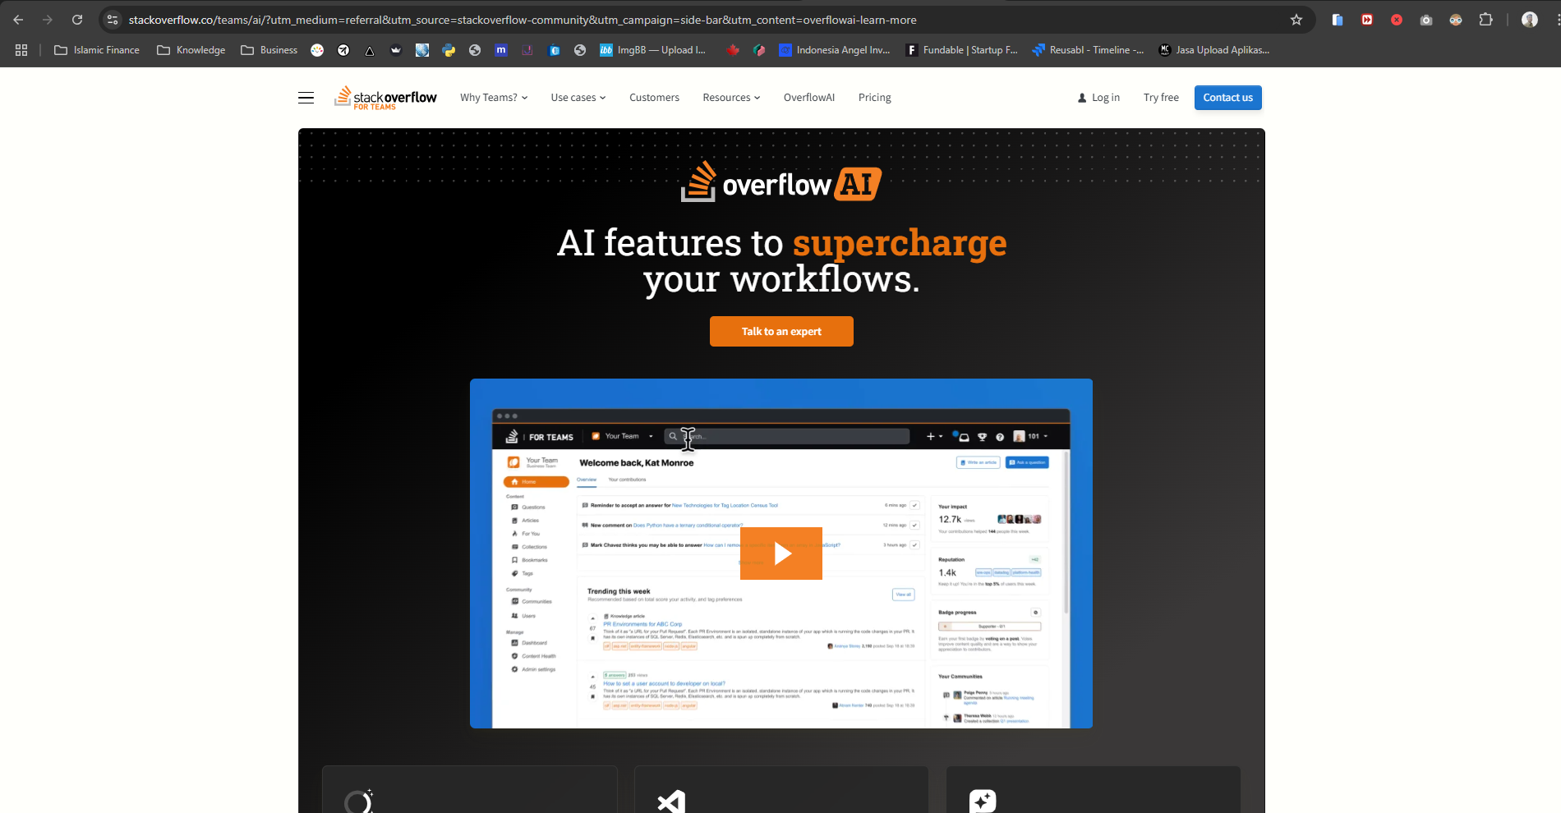Click the Stack Overflow for Teams logo
Image resolution: width=1561 pixels, height=813 pixels.
pos(385,98)
